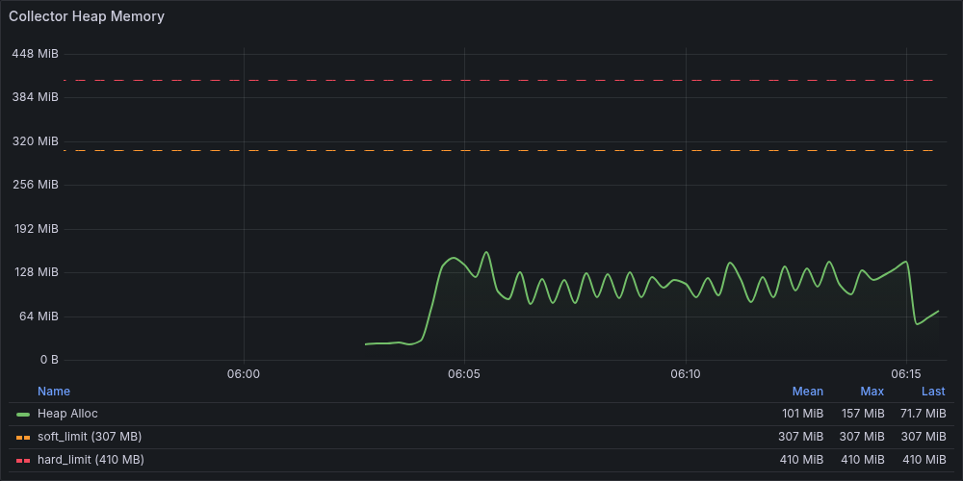Click the Heap Alloc max value 157 MiB
The height and width of the screenshot is (481, 963).
point(863,414)
